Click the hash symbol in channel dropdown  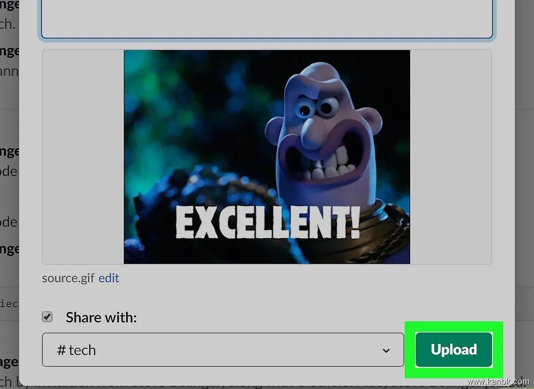[61, 350]
